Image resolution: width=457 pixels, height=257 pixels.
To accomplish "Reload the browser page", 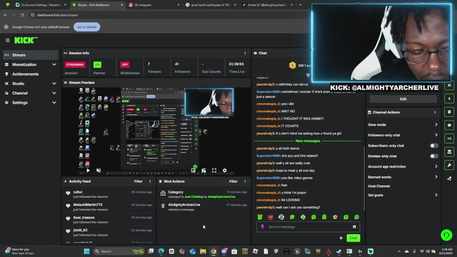I will click(22, 15).
